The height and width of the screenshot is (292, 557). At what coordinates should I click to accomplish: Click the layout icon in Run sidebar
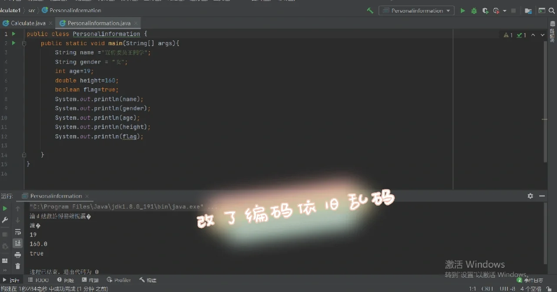[5, 261]
